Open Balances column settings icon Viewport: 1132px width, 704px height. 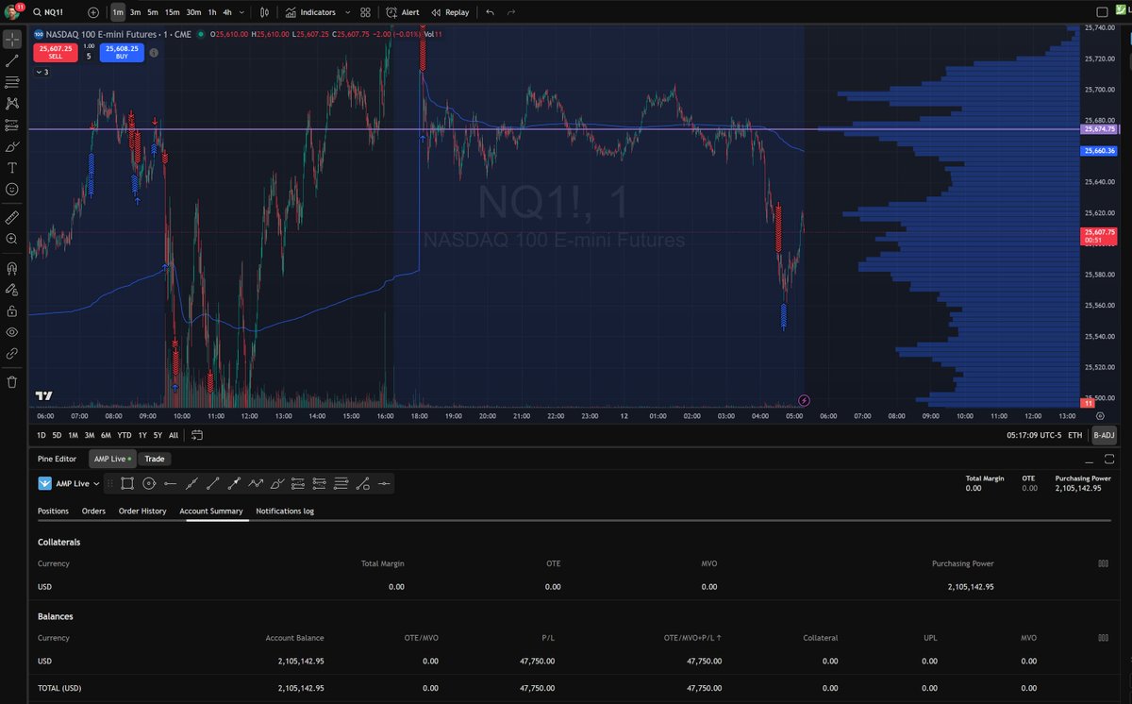1104,638
